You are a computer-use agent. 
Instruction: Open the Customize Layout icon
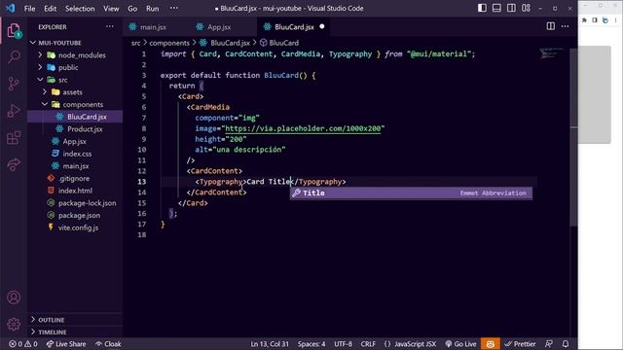(x=526, y=8)
